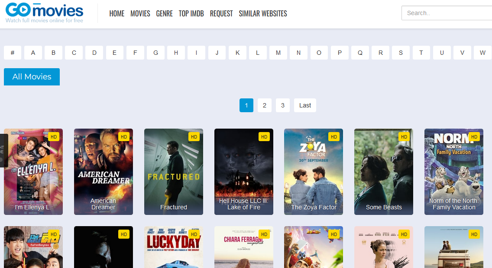
Task: Open Lucky Day movie poster
Action: (x=174, y=247)
